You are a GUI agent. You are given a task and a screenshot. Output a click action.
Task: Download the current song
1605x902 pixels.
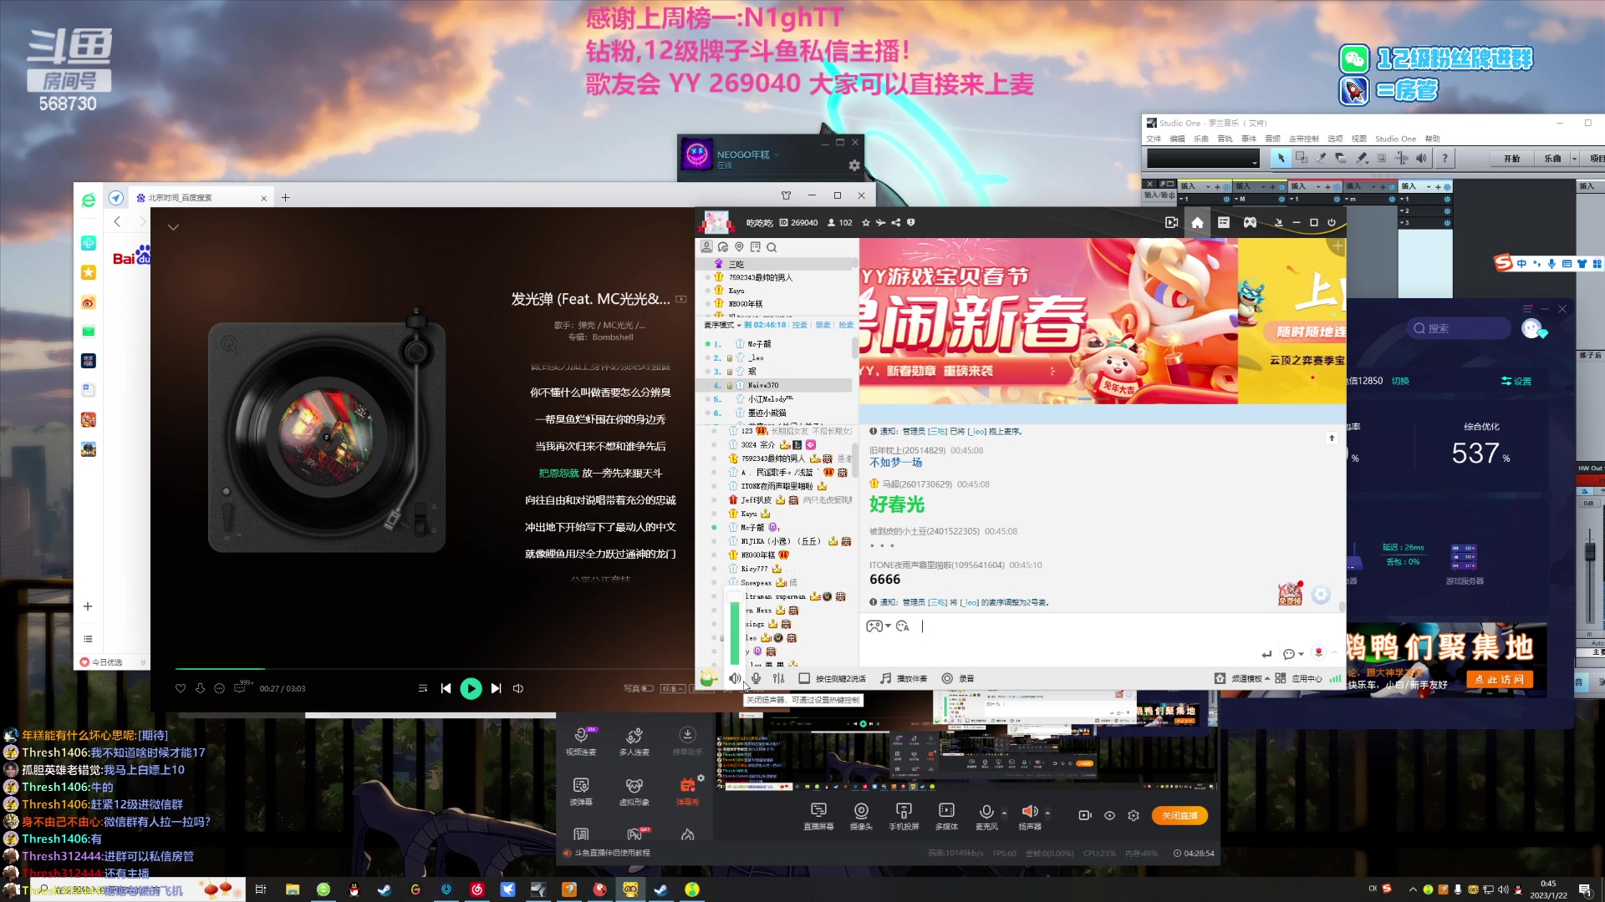tap(200, 688)
